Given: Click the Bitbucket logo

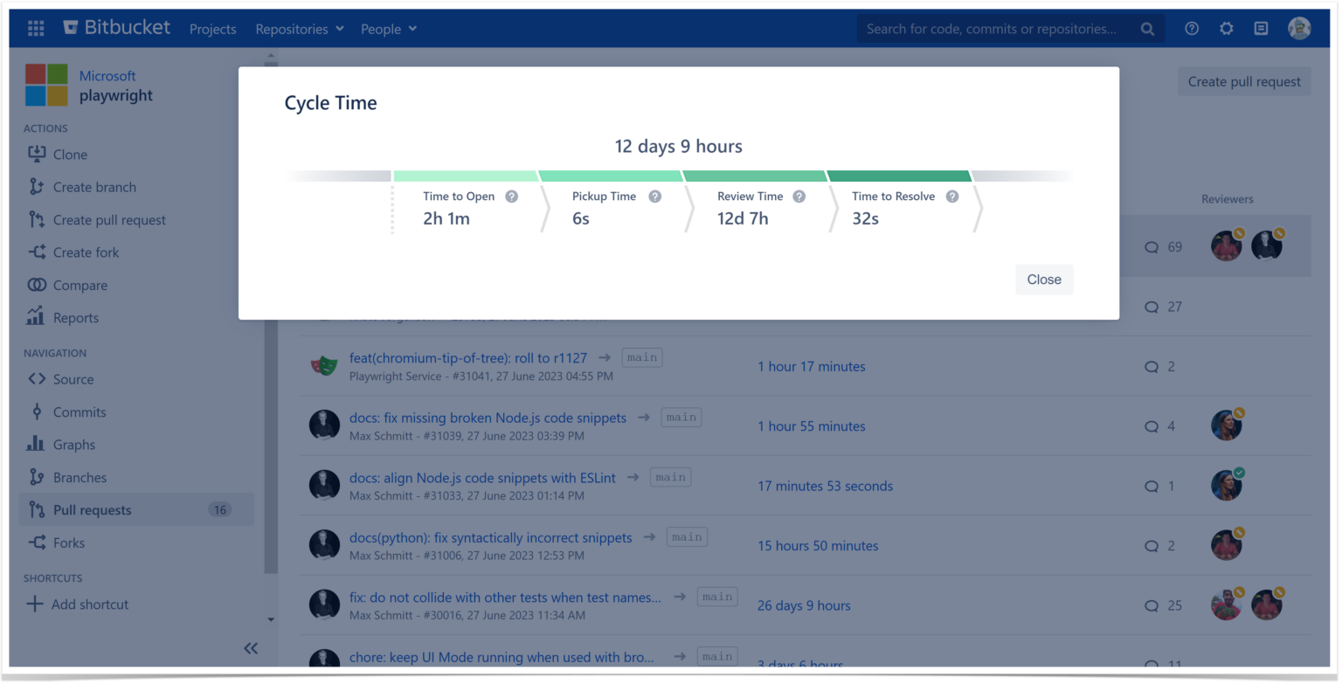Looking at the screenshot, I should click(116, 28).
